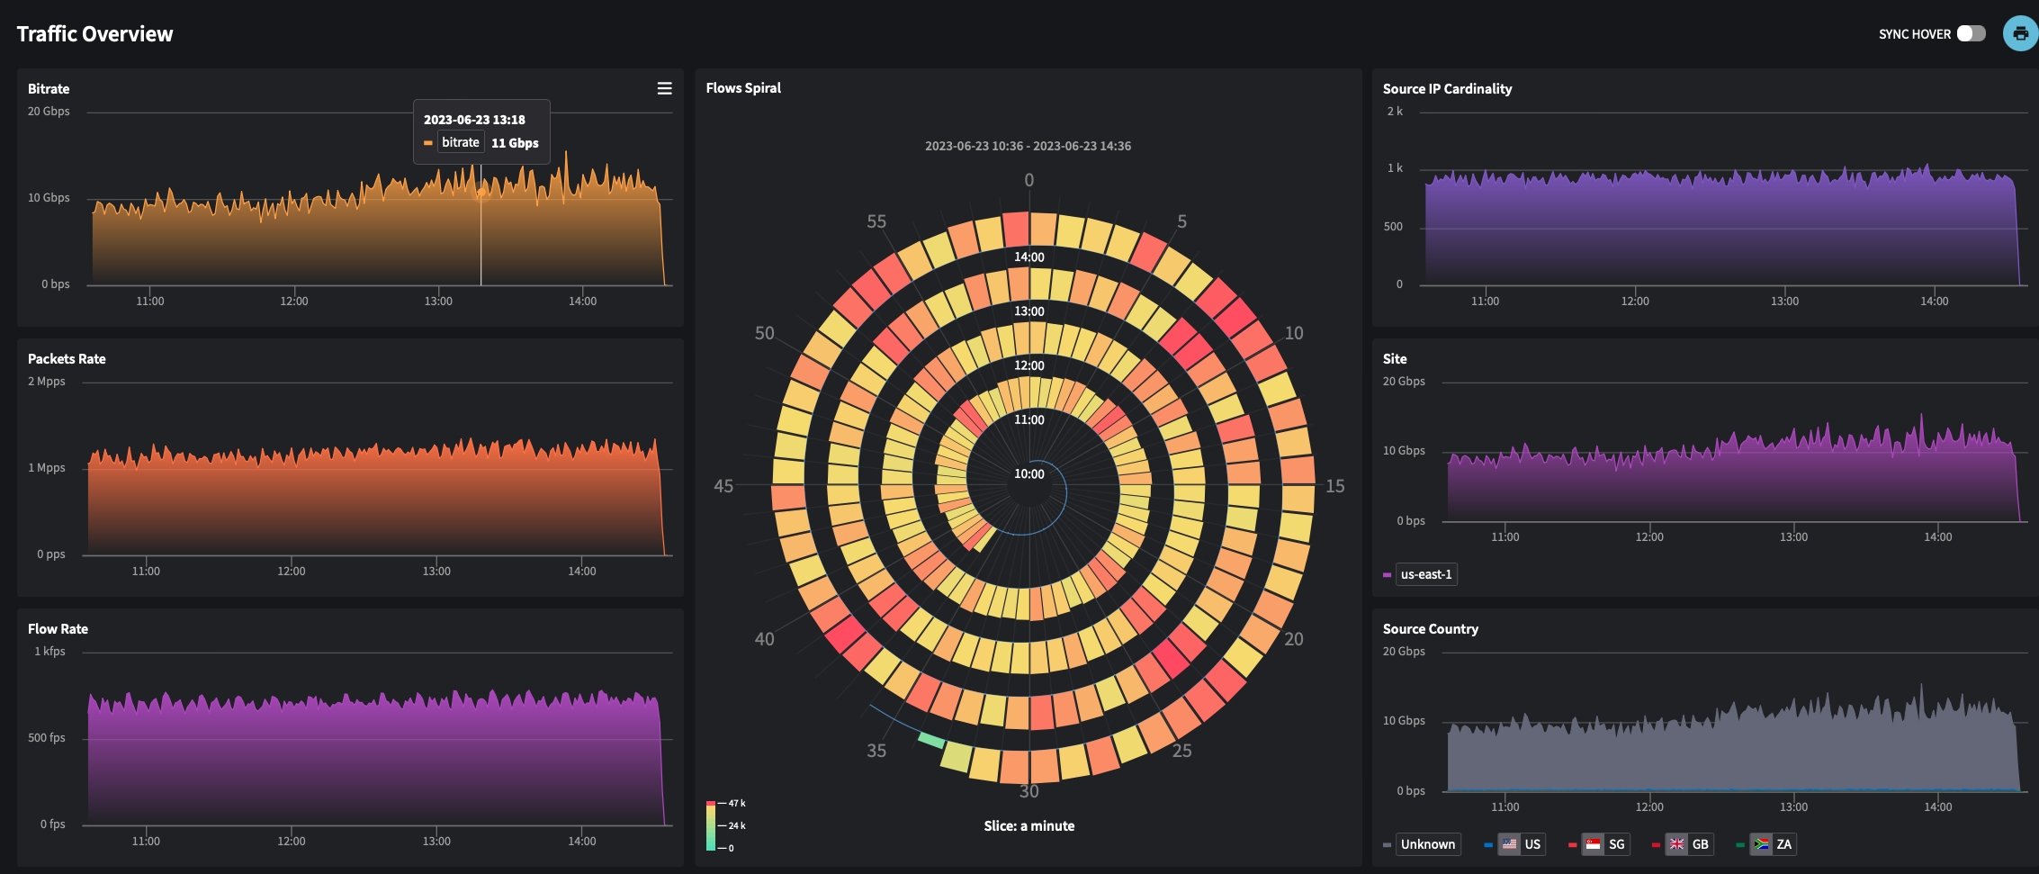The height and width of the screenshot is (874, 2039).
Task: Click the South Africa flag icon in legend
Action: pyautogui.click(x=1761, y=844)
